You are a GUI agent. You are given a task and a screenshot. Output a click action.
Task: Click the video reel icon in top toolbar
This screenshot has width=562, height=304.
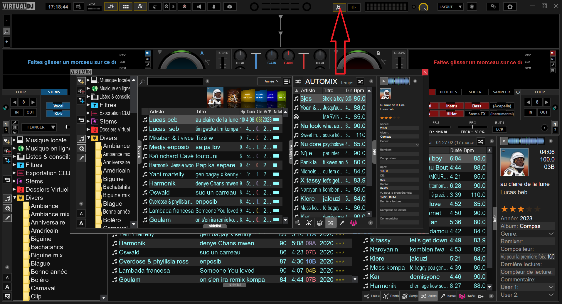click(x=166, y=6)
